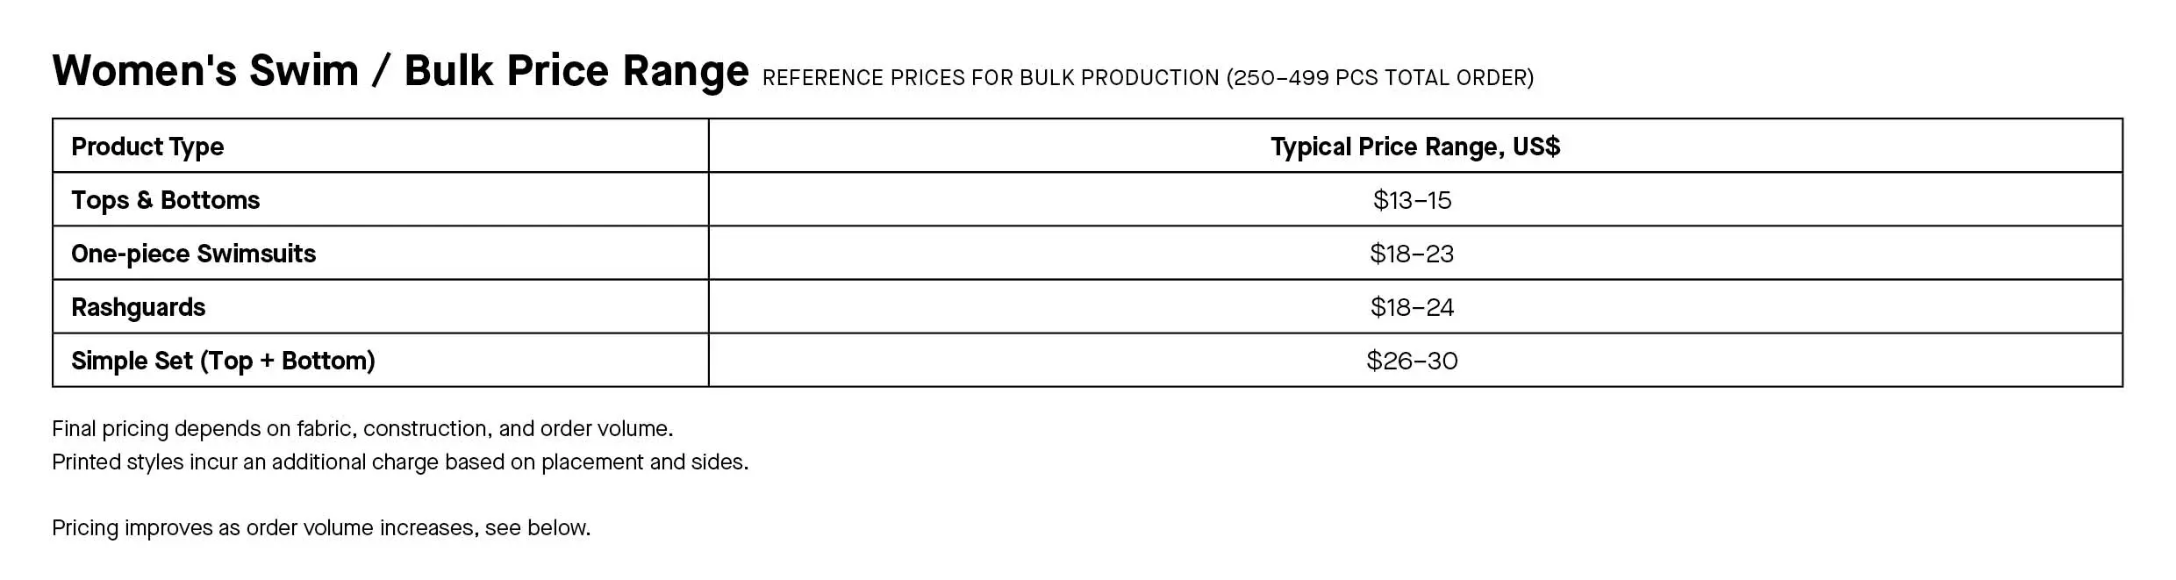This screenshot has height=580, width=2176.
Task: Click the $26–30 price cell
Action: [1412, 361]
